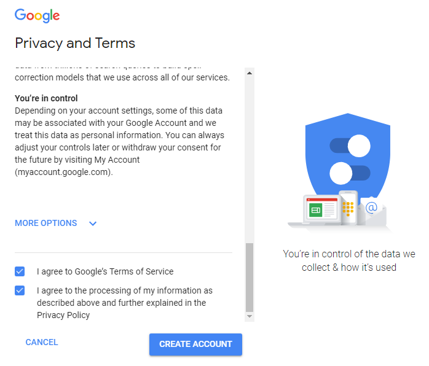Click the scrollbar up arrow
This screenshot has height=366, width=429.
(250, 73)
